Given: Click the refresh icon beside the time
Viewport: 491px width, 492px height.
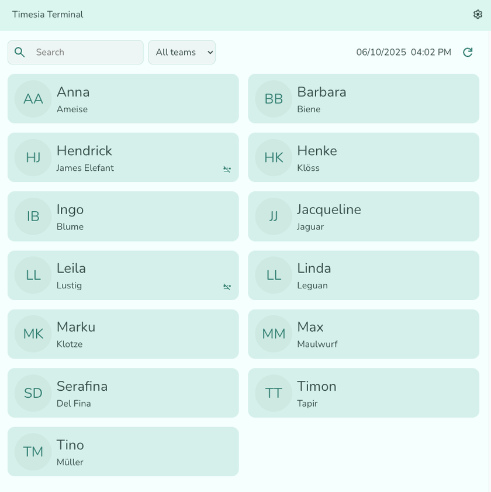Looking at the screenshot, I should 468,52.
